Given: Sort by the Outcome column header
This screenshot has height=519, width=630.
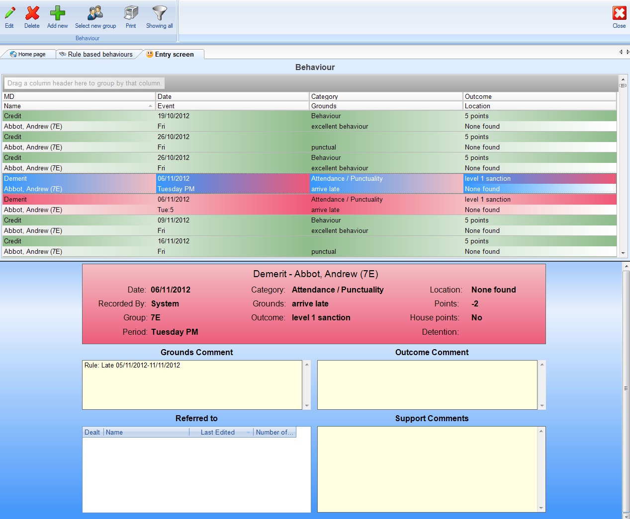Looking at the screenshot, I should click(540, 96).
